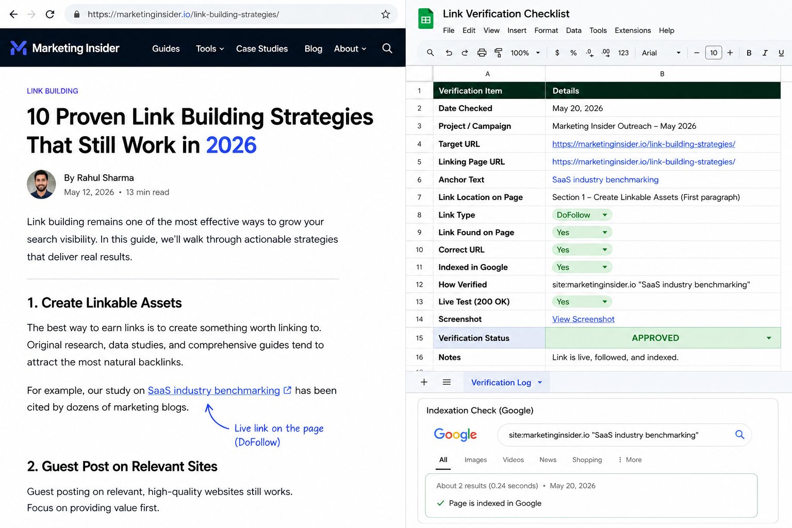Search the sheet menus magnifier icon
The width and height of the screenshot is (792, 528).
[x=430, y=53]
